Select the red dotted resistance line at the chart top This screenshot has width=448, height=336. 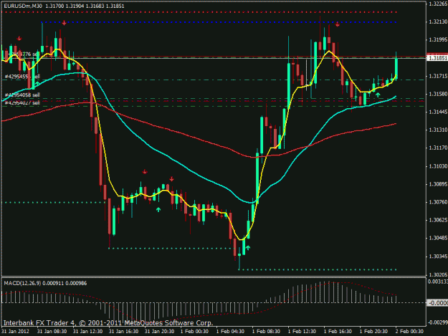pyautogui.click(x=199, y=12)
